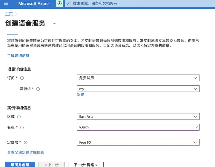This screenshot has height=167, width=215.
Task: Show info tooltip for 区域
Action: 19,117
